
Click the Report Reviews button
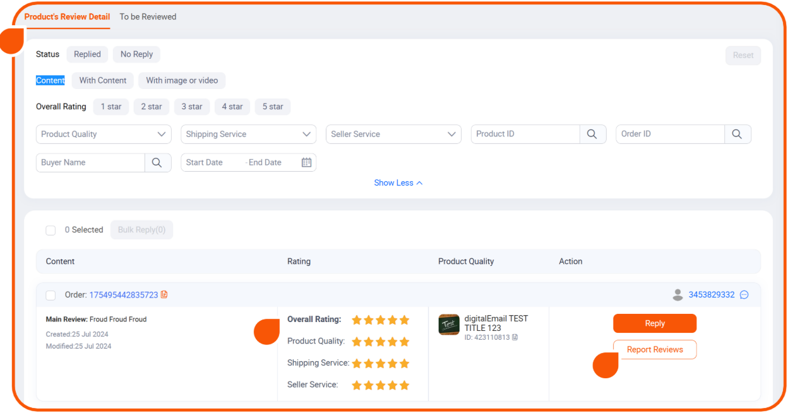click(x=654, y=350)
